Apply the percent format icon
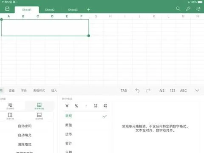Screen dimensions: 204x153 point(76,106)
